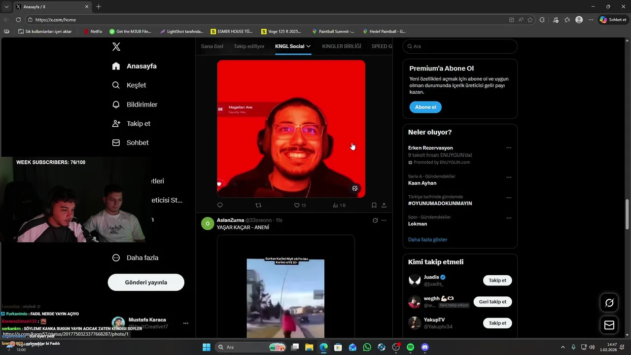Repost the red photo post
This screenshot has width=631, height=355.
(258, 205)
